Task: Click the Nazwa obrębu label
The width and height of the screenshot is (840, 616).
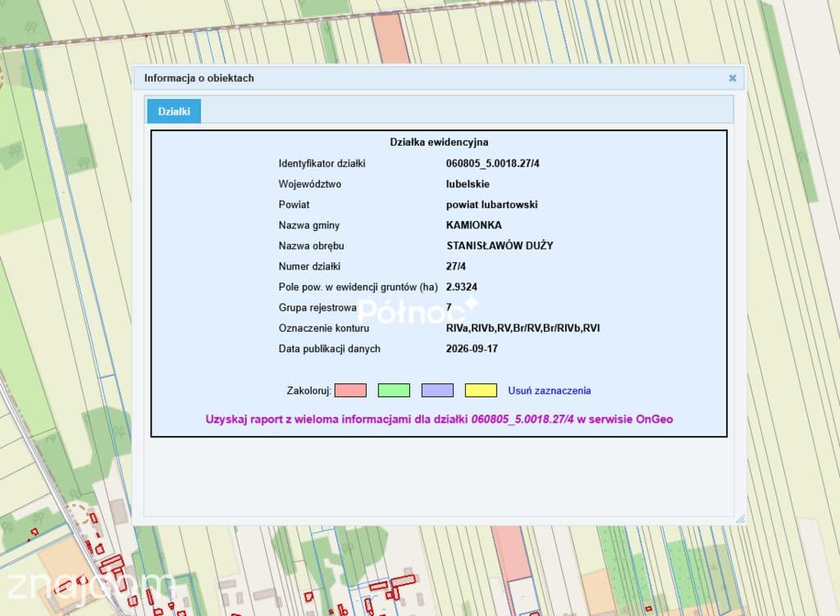Action: click(311, 246)
